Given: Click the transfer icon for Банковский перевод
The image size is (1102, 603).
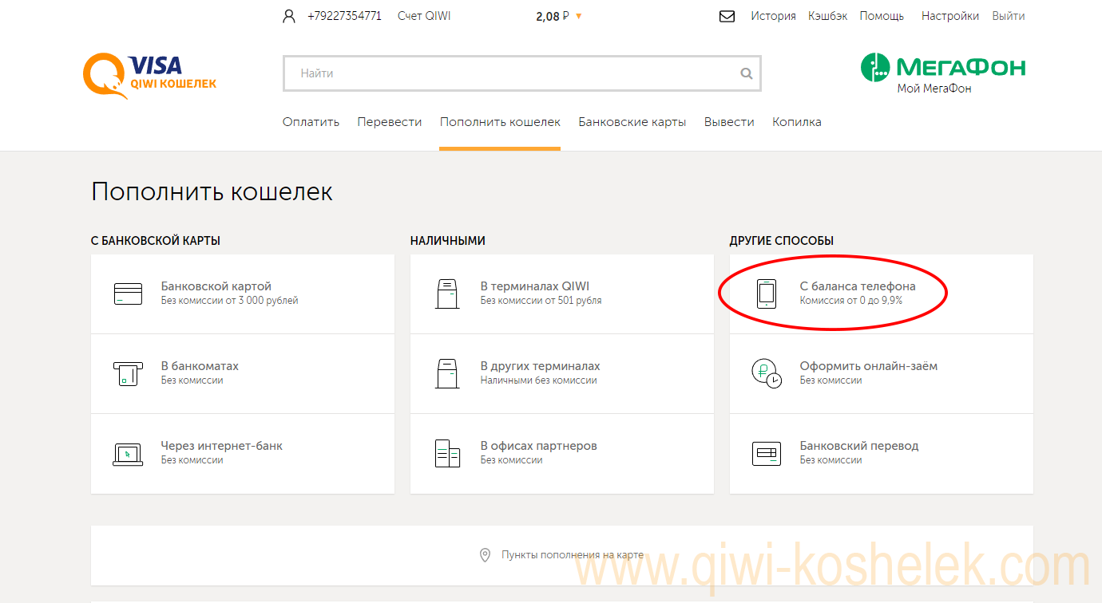Looking at the screenshot, I should pos(767,454).
